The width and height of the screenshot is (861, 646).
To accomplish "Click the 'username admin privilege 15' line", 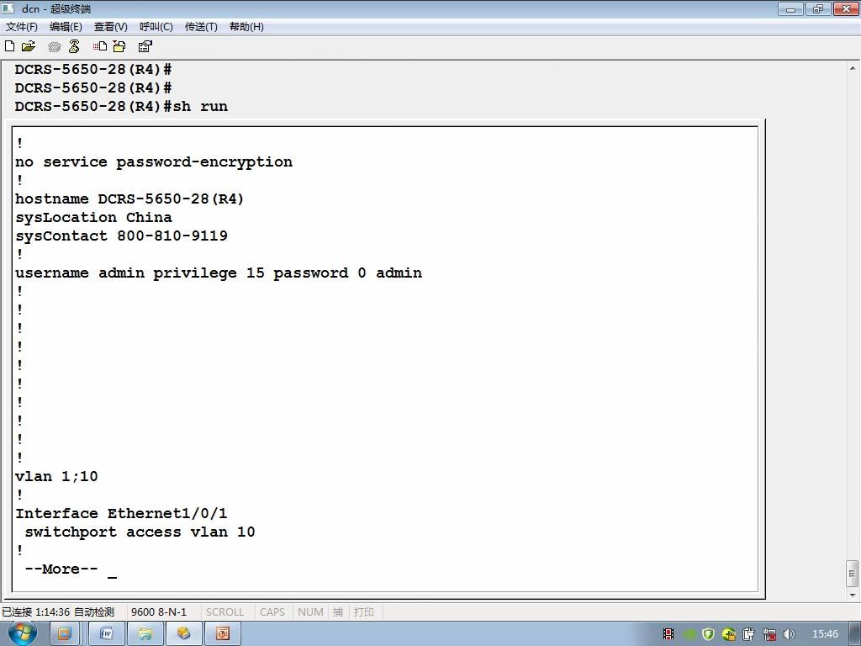I will click(x=219, y=273).
